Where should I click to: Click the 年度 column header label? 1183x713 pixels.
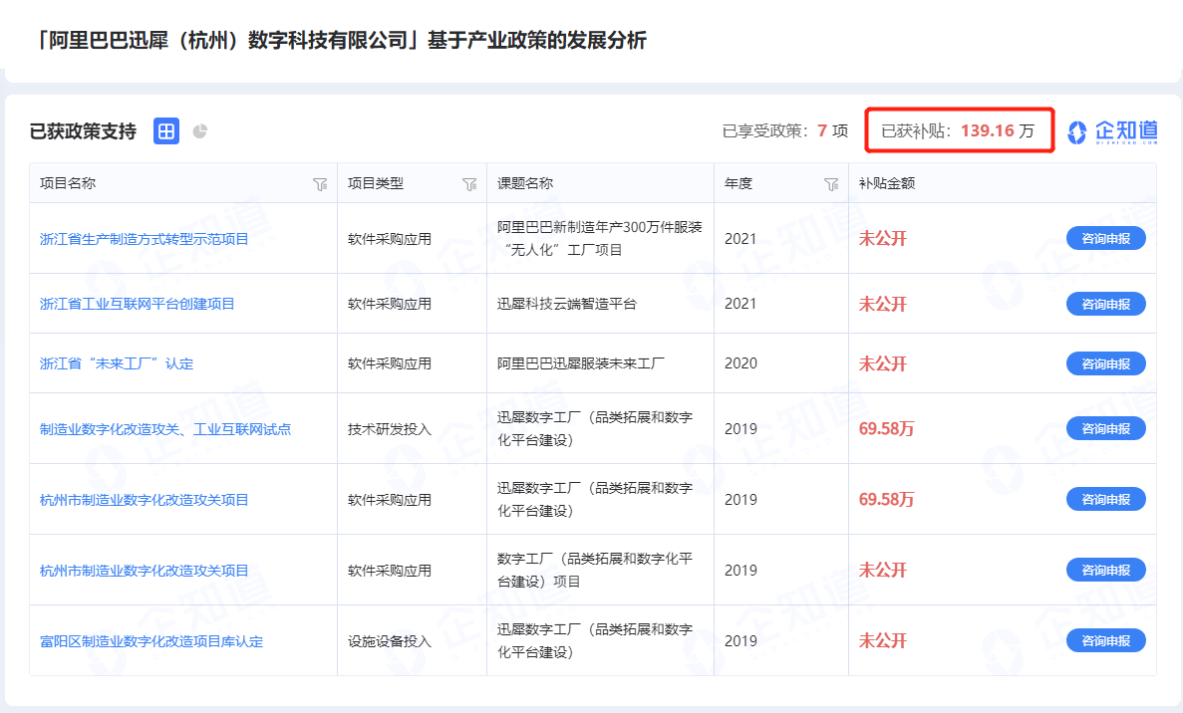click(x=739, y=183)
